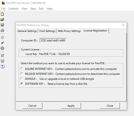The height and width of the screenshot is (116, 134).
Task: Click the Show Plots monitor icon
Action: click(x=2, y=61)
